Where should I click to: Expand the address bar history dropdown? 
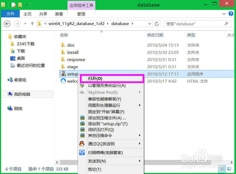click(x=150, y=24)
